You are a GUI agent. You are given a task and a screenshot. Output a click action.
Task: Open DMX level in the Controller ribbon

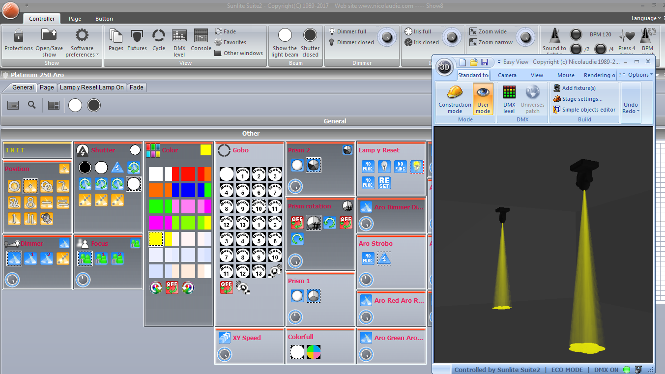click(179, 36)
